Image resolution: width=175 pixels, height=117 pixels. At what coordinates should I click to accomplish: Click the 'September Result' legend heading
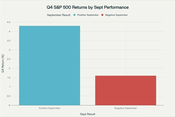tap(59, 15)
